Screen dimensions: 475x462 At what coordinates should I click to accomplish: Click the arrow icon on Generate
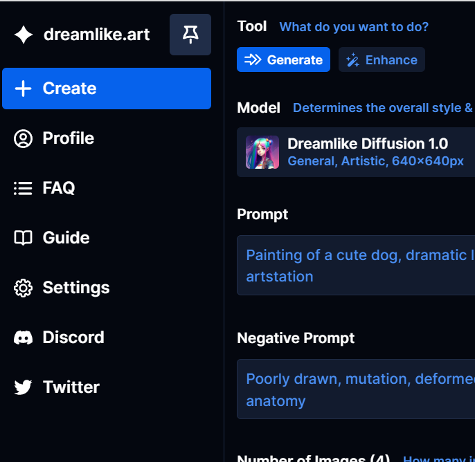point(253,59)
